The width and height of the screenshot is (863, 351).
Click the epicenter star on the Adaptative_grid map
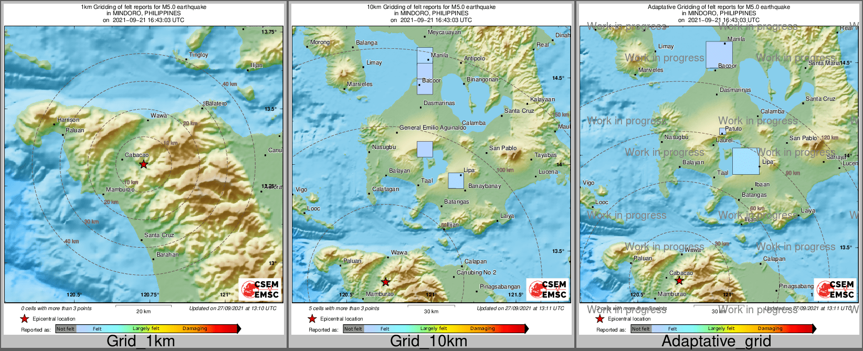[x=679, y=281]
